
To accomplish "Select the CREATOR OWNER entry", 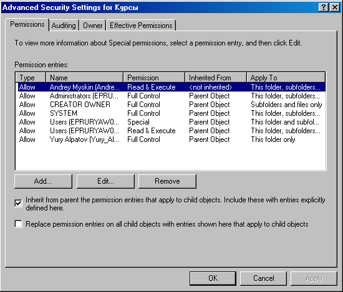I will 171,105.
